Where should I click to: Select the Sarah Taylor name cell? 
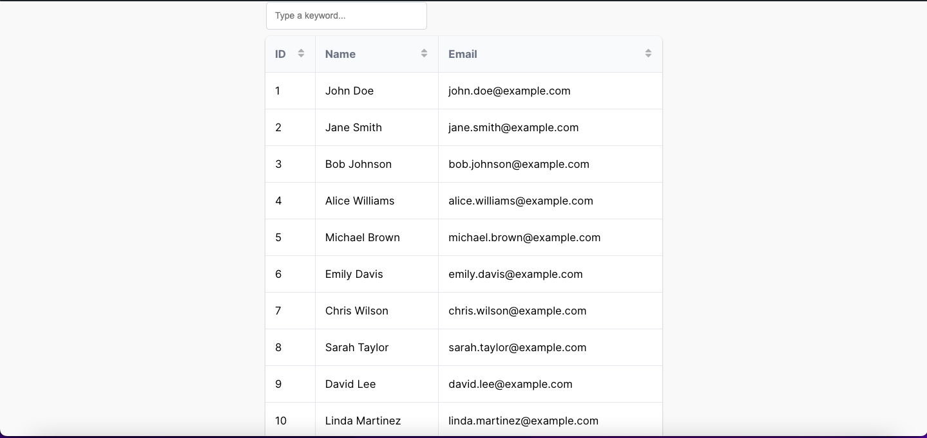pos(377,347)
